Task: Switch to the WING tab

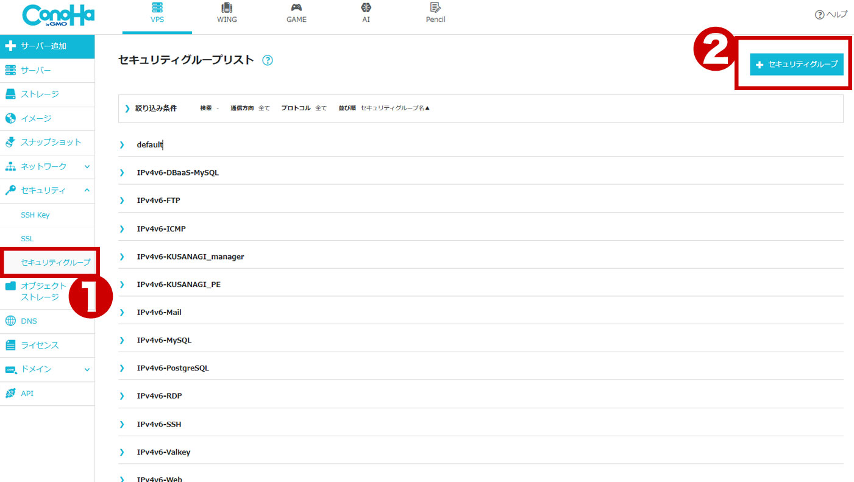Action: point(227,13)
